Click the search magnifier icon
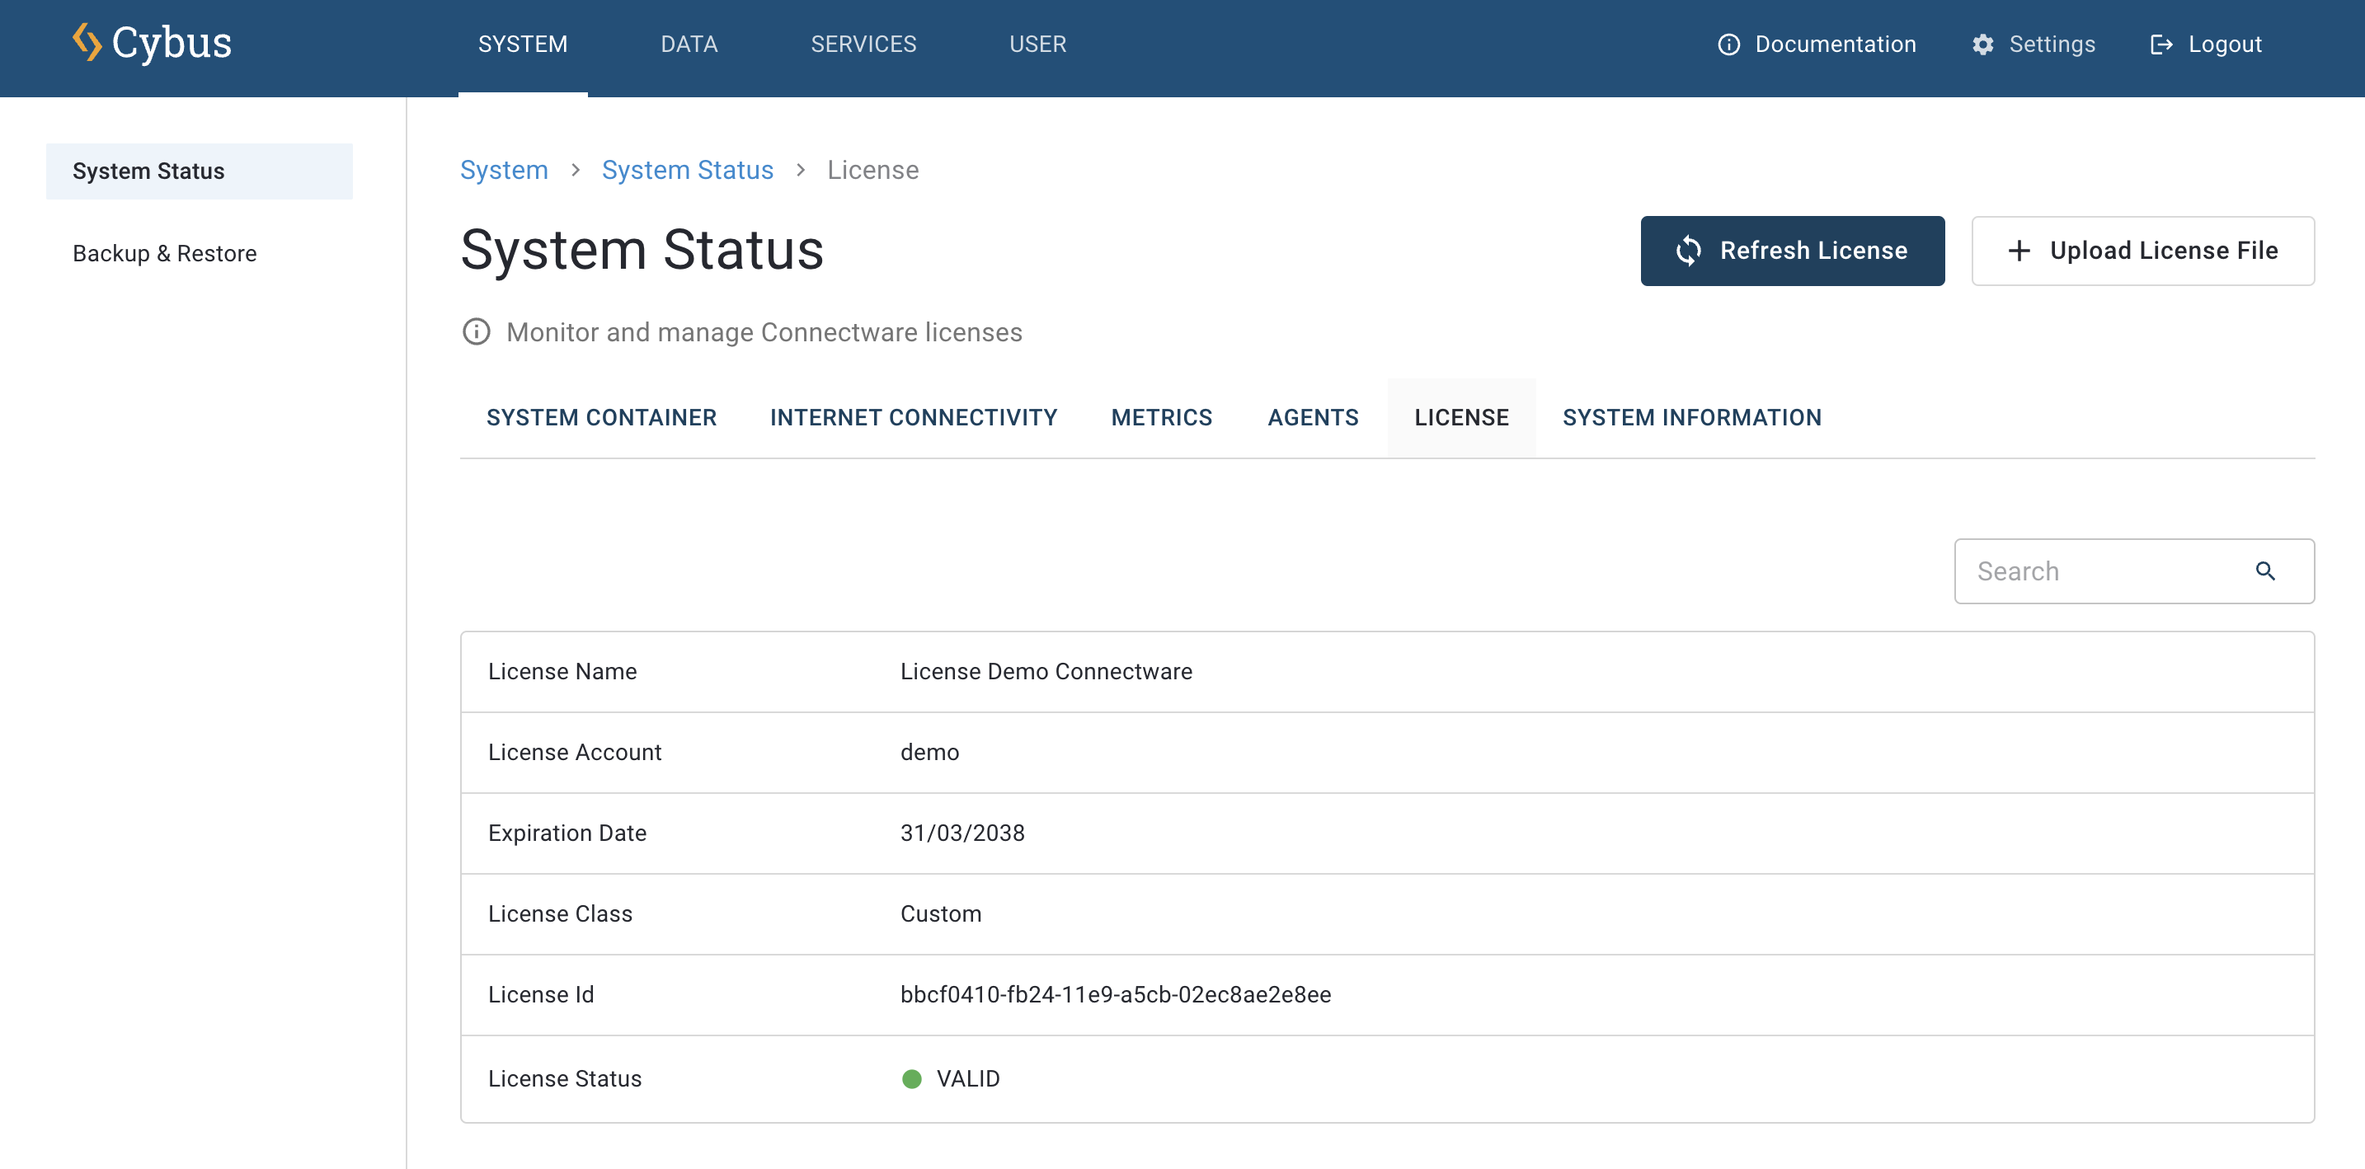 2265,570
